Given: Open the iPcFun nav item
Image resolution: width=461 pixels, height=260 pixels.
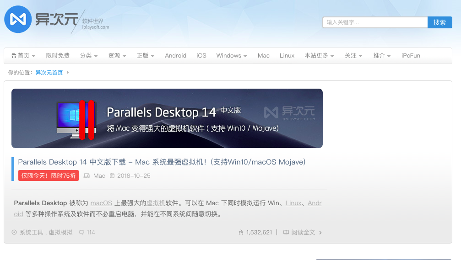Looking at the screenshot, I should [411, 55].
